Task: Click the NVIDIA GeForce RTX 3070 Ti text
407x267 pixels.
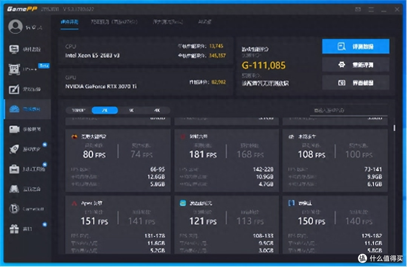Action: [x=101, y=86]
